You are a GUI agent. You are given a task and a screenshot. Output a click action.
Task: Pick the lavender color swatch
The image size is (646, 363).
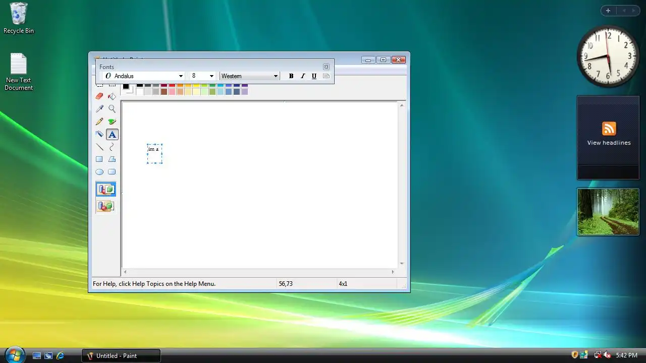(x=245, y=92)
